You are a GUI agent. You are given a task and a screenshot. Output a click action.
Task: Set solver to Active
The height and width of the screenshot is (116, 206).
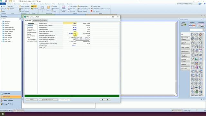point(34,6)
